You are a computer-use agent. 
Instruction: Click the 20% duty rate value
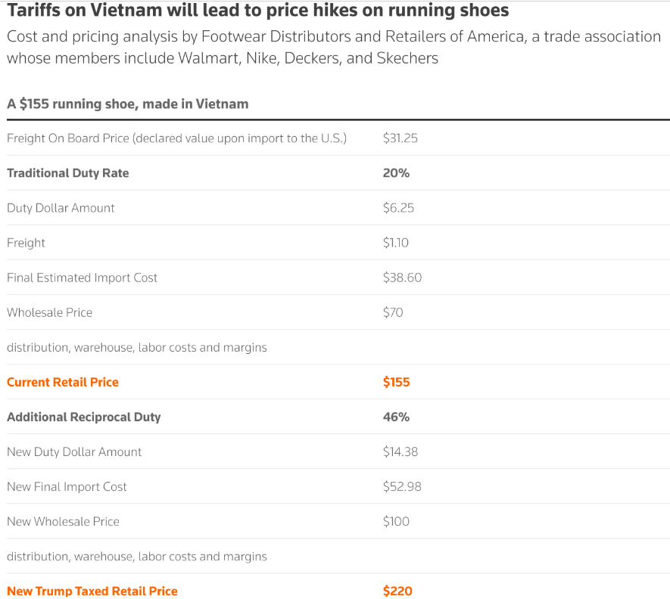[396, 173]
